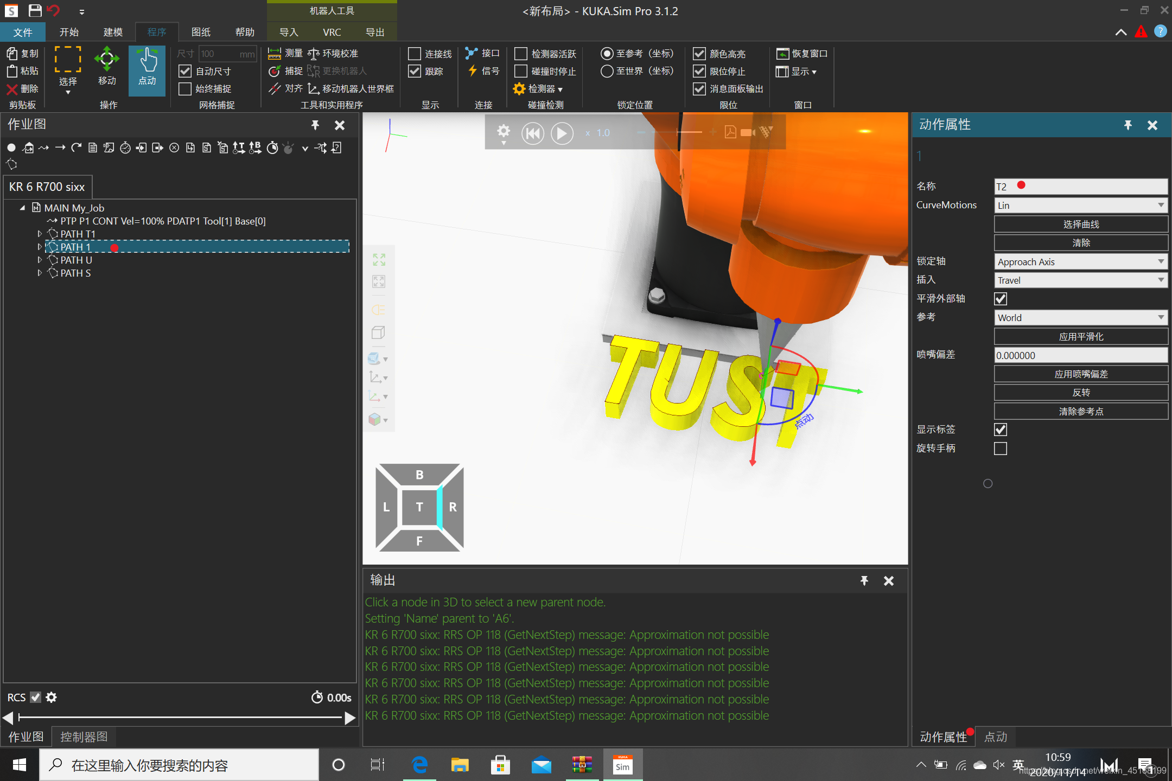
Task: Click the play button in simulation toolbar
Action: point(562,132)
